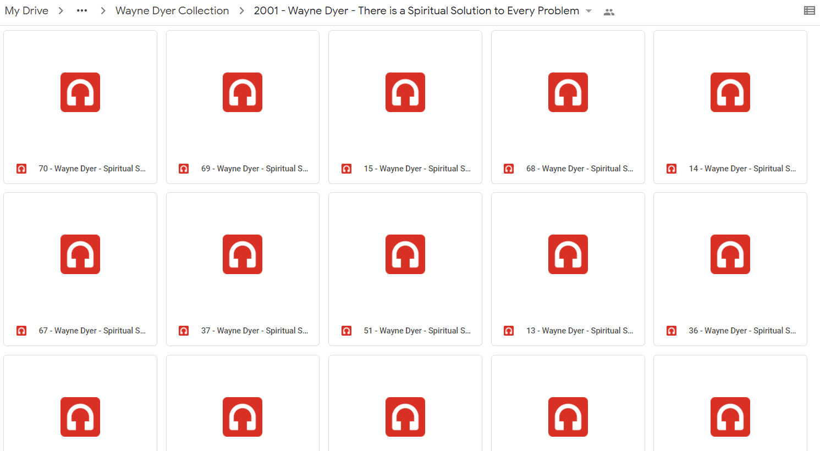This screenshot has width=820, height=451.
Task: Click small audio icon beside file 70
Action: [21, 169]
